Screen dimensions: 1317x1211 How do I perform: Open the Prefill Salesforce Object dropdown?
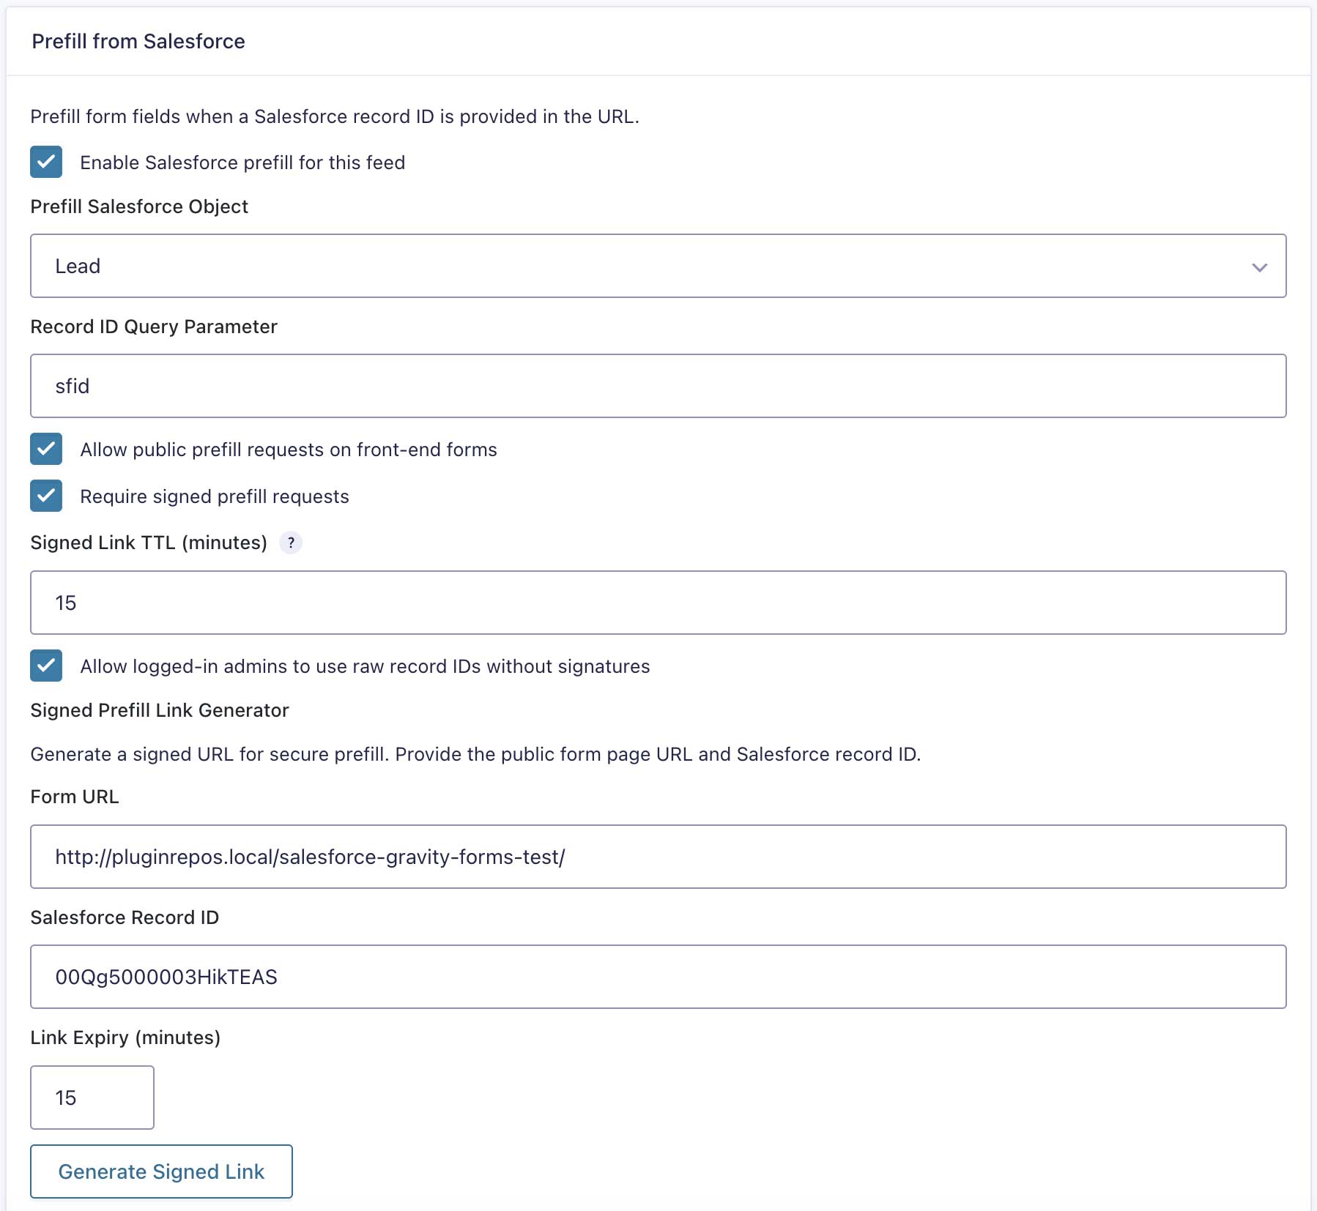[x=658, y=266]
